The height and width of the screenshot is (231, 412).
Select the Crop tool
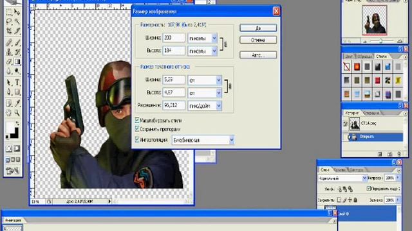click(x=8, y=31)
